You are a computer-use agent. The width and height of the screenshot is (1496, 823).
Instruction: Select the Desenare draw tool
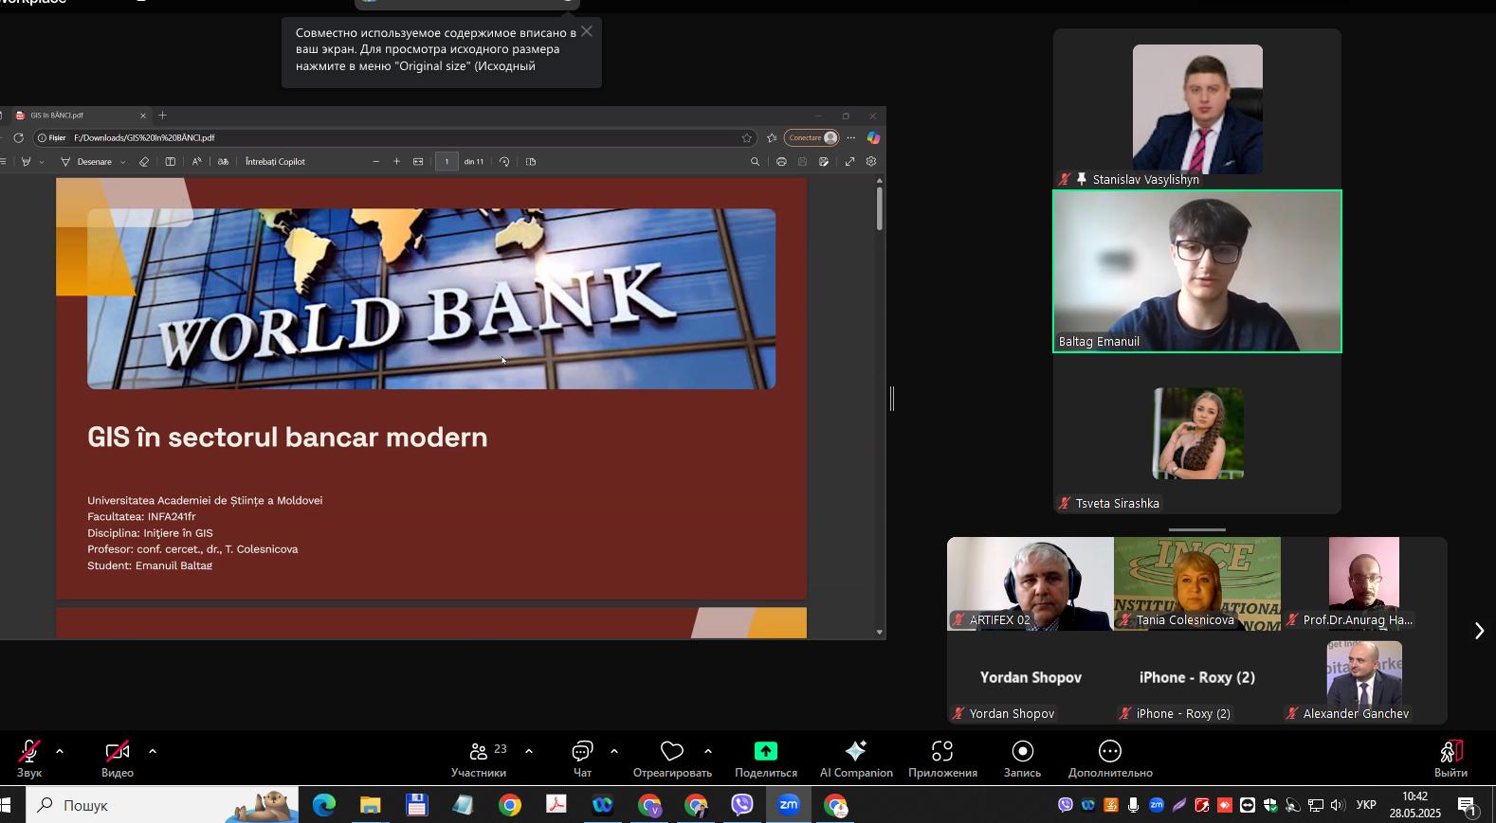(86, 162)
